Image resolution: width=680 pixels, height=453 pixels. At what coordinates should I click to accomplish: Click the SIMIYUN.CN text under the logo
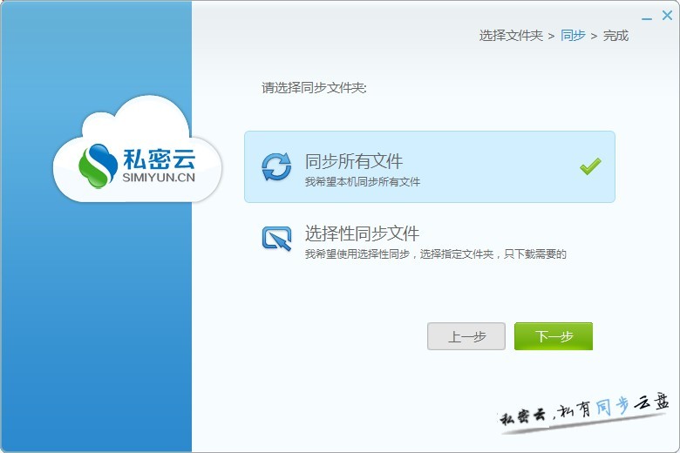160,178
